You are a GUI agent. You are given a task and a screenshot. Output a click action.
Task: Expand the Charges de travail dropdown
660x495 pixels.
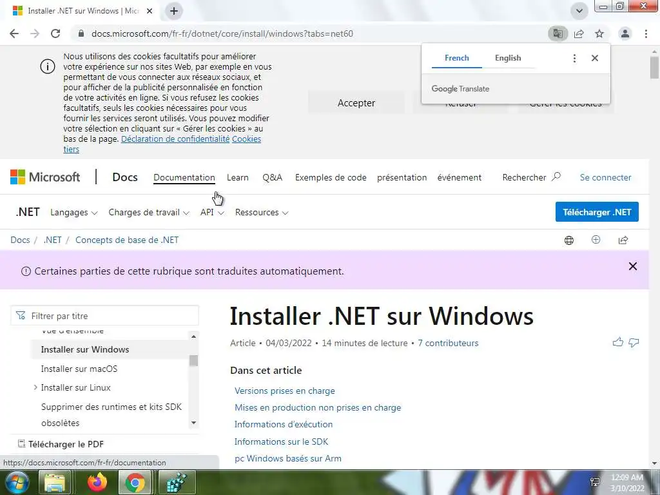tap(149, 213)
